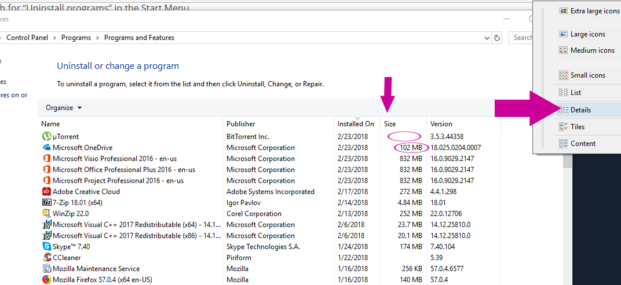The width and height of the screenshot is (621, 285).
Task: Click the Large icons view icon
Action: pos(563,34)
